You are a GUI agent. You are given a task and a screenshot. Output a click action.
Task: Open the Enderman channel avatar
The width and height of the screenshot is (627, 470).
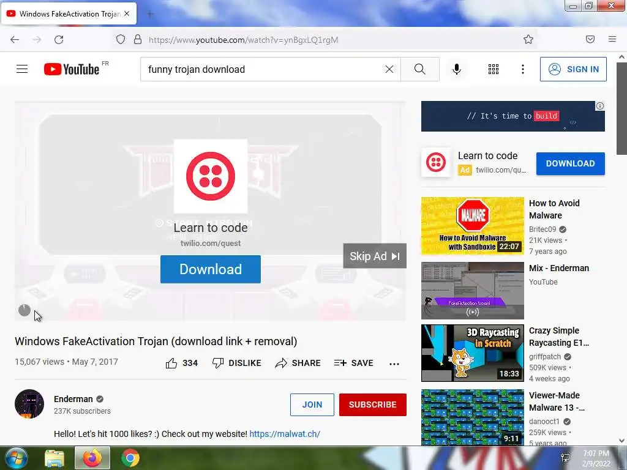click(29, 404)
